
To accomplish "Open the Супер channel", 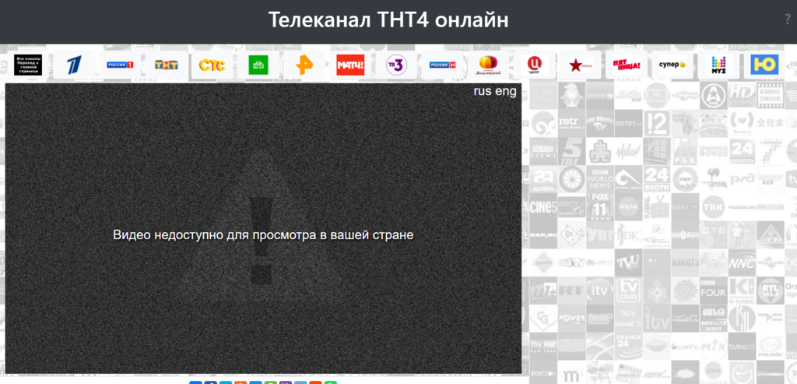I will tap(672, 65).
